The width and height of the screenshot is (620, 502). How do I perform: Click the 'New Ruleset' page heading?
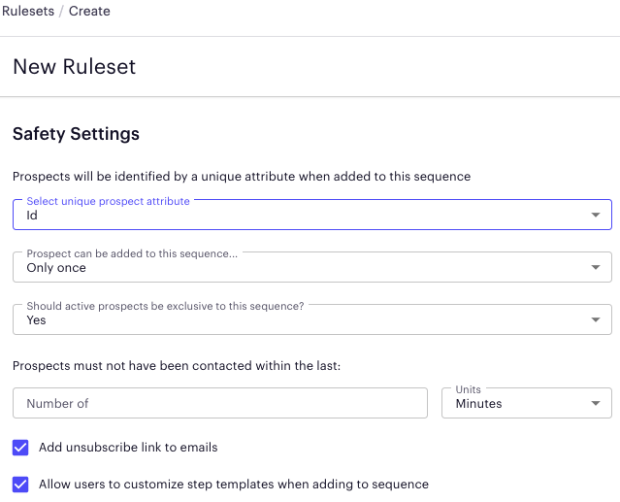[x=75, y=67]
